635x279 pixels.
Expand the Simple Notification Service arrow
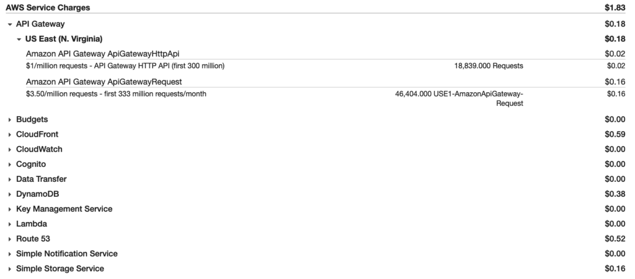(10, 254)
